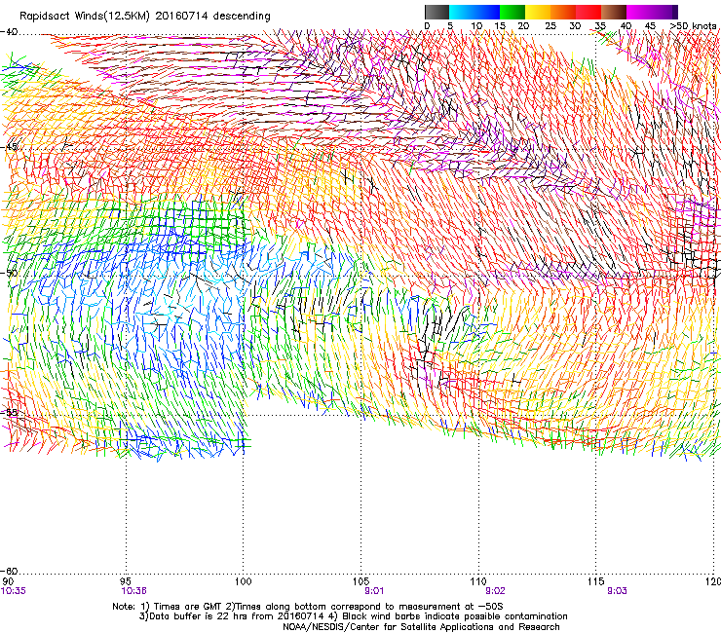Click the '-40' latitude axis label
The image size is (721, 633).
(x=9, y=32)
